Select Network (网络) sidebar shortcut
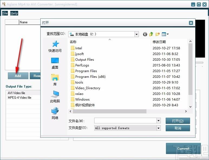The width and height of the screenshot is (209, 160). [55, 113]
